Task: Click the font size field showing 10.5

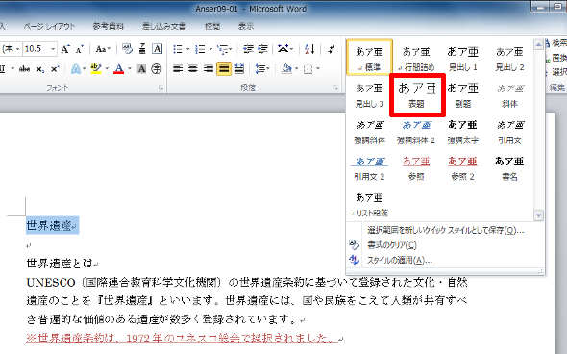Action: [x=37, y=49]
